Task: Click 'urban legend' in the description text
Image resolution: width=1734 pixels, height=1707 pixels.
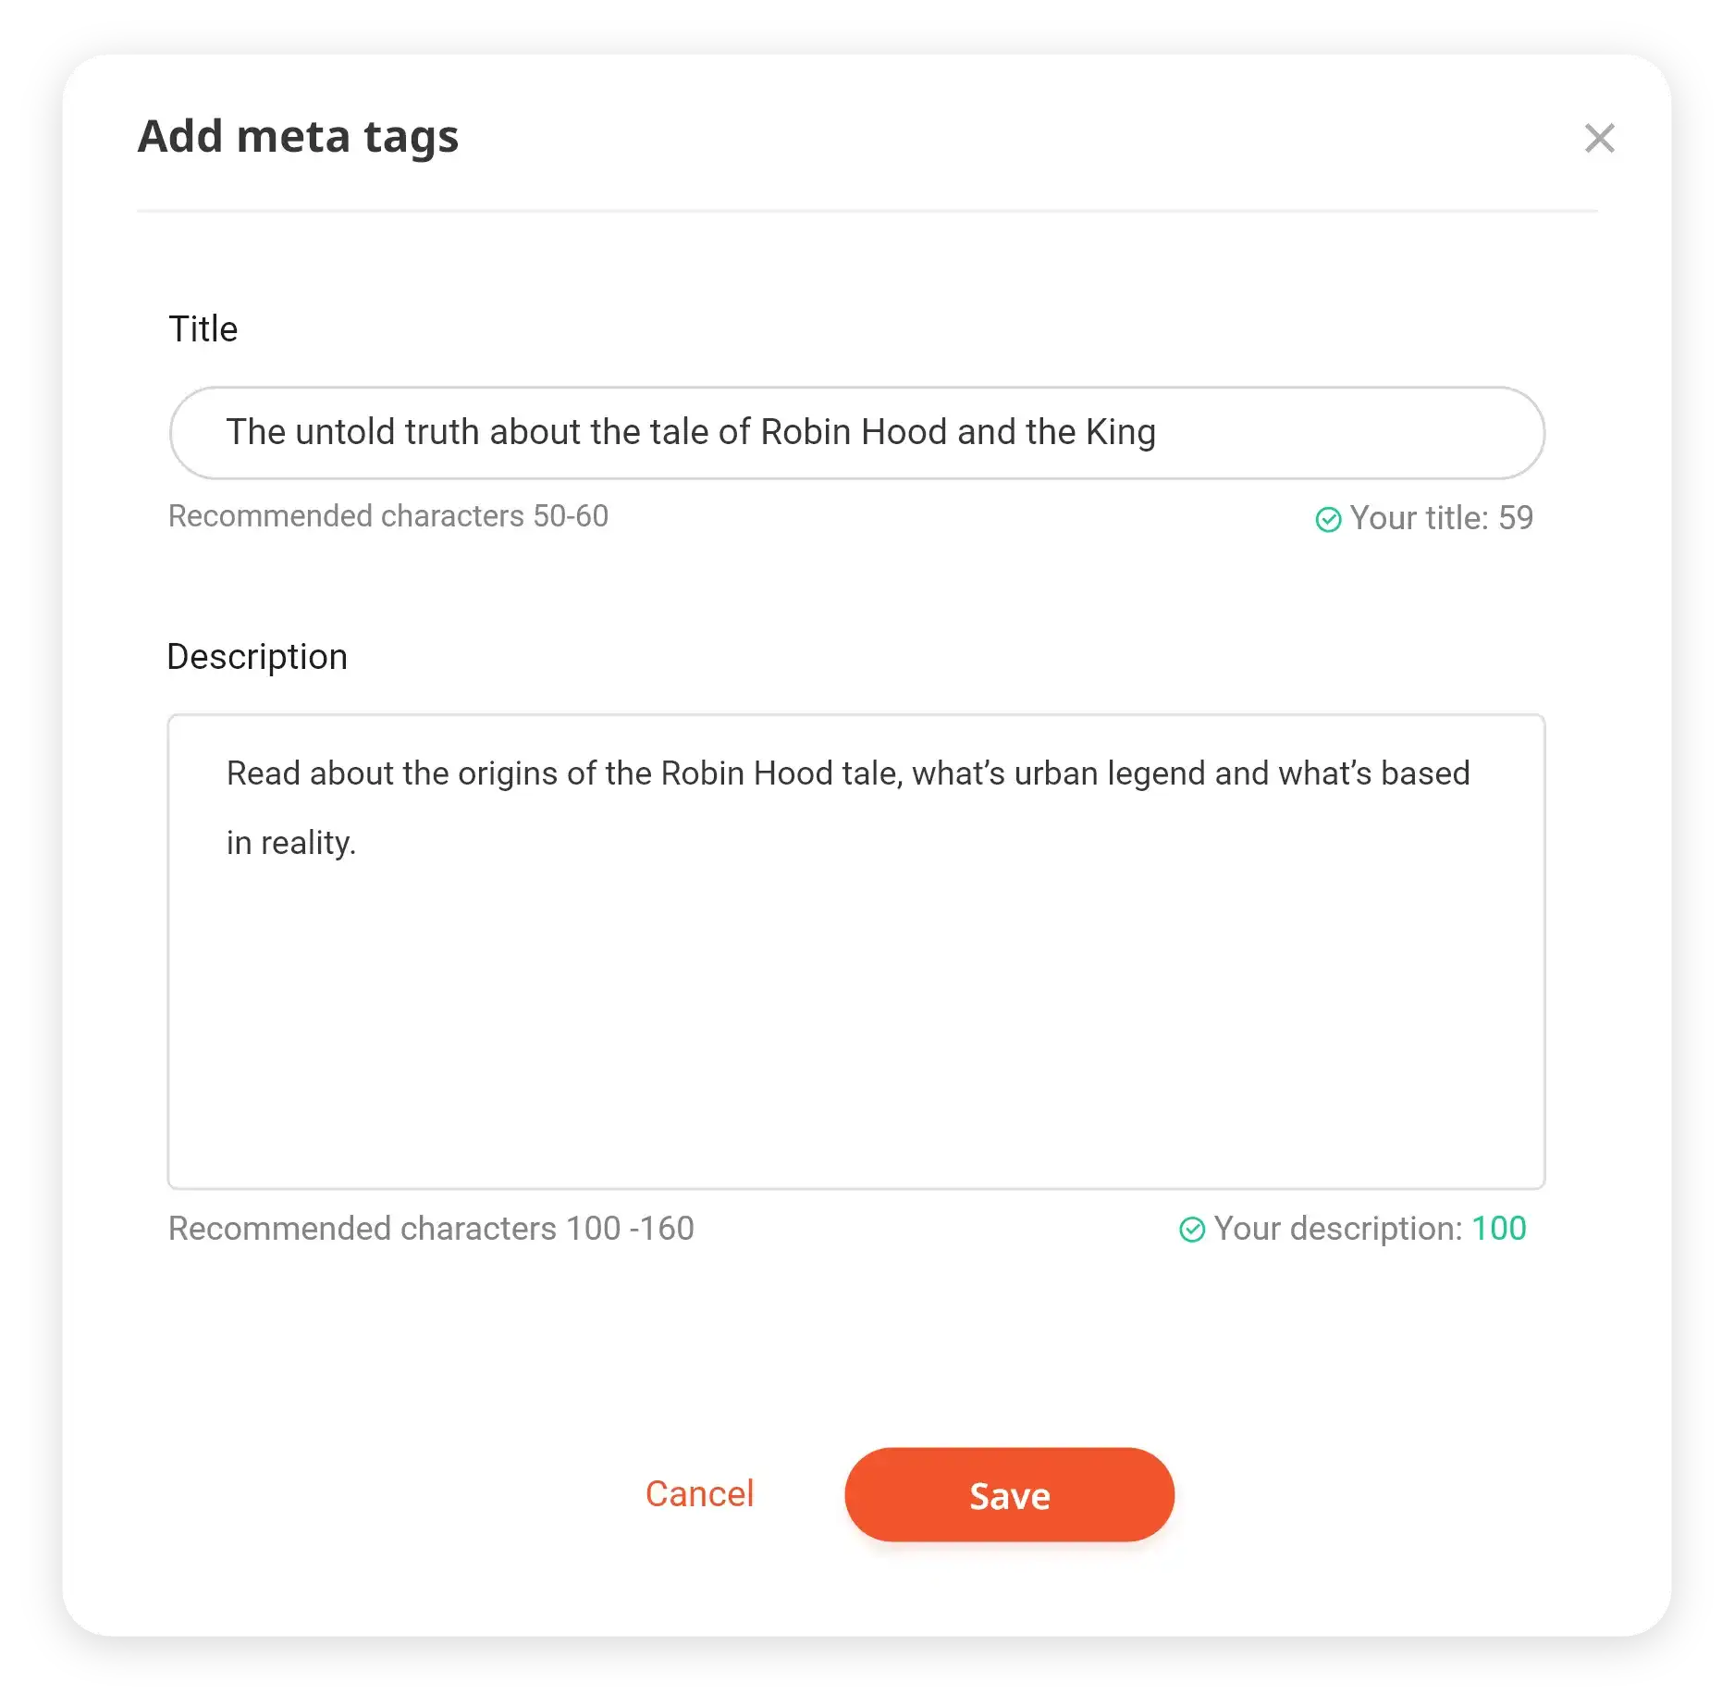Action: 1110,774
